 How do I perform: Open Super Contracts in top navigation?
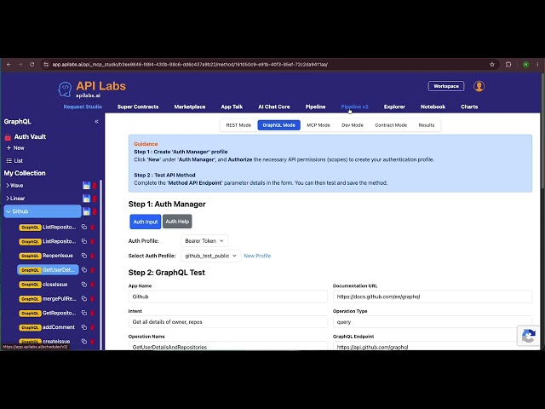coord(138,107)
